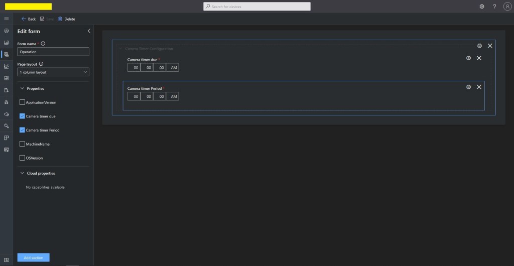Open the Help question mark icon

[x=494, y=7]
